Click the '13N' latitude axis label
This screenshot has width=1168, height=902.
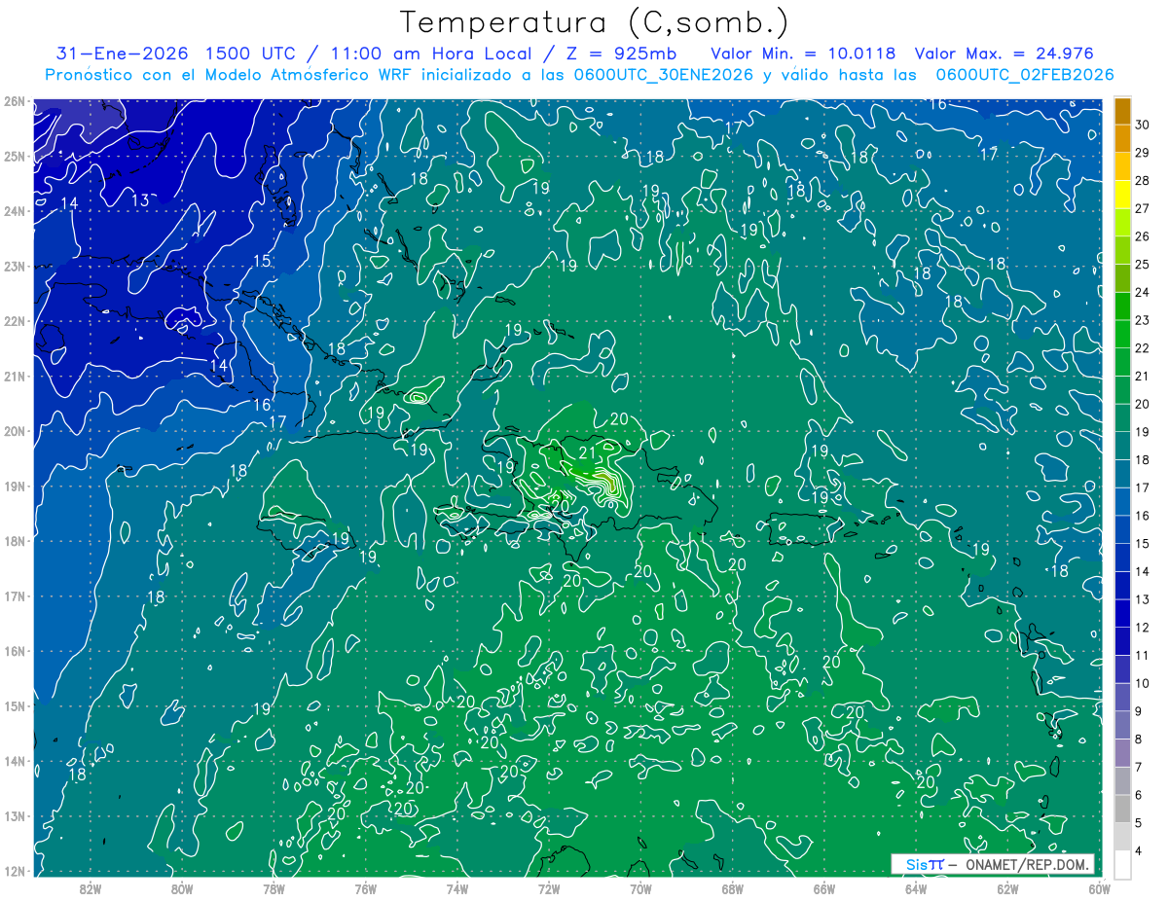tap(15, 815)
